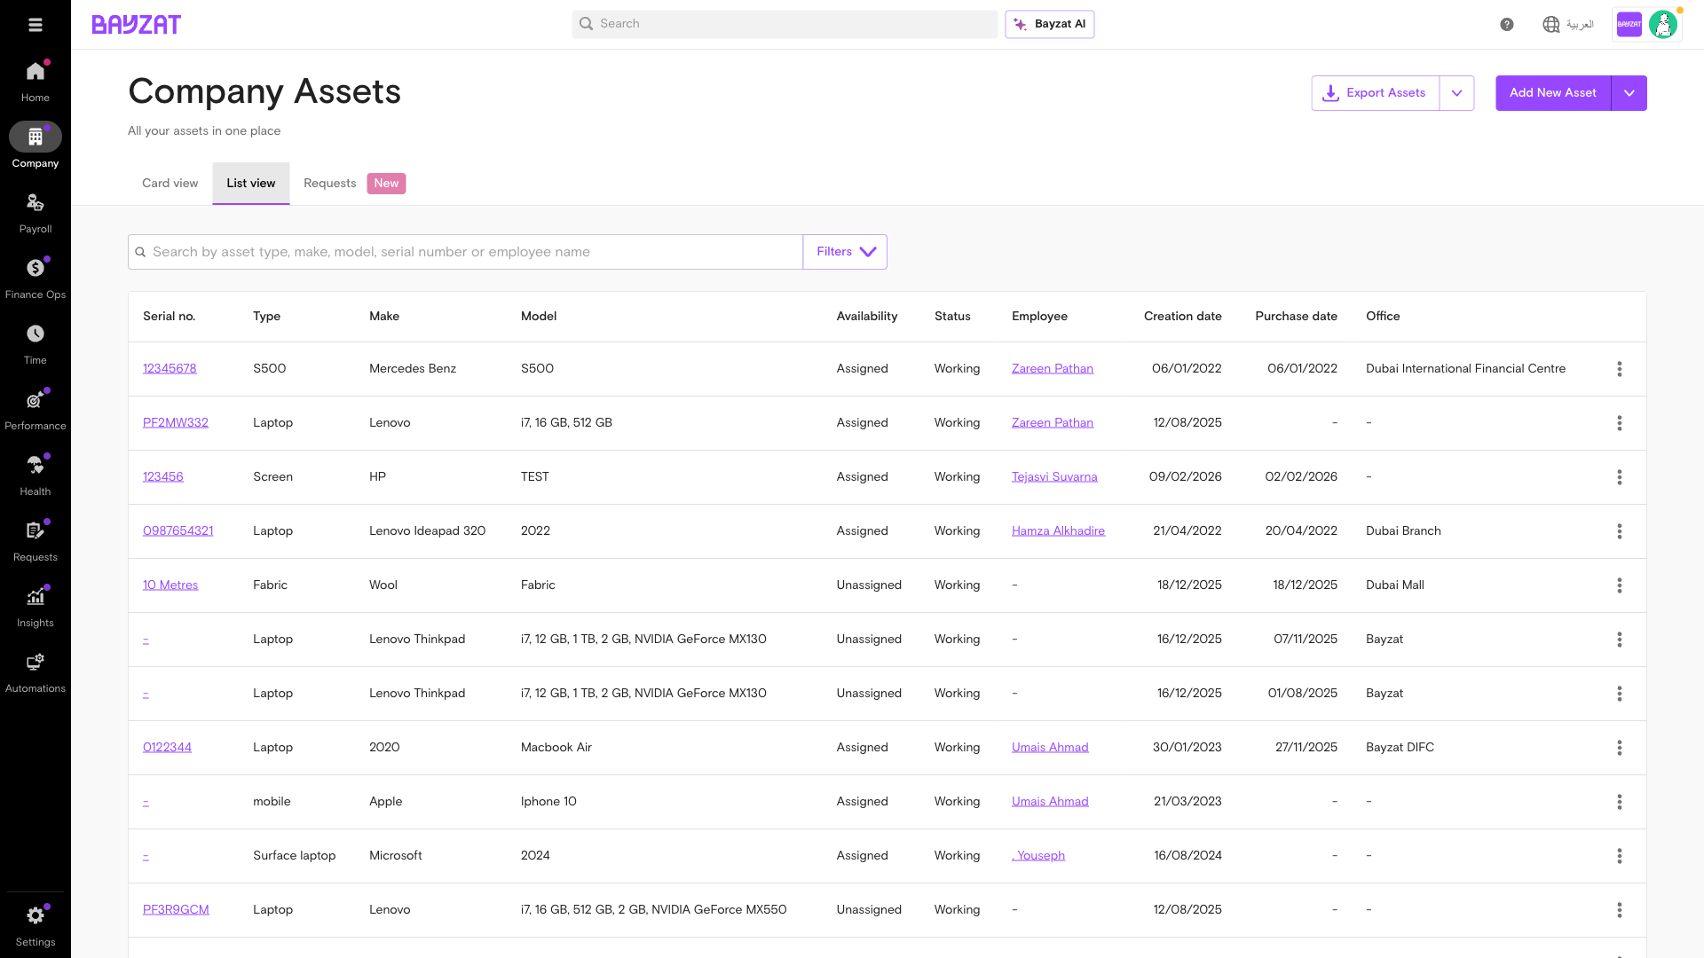Open Payroll section in sidebar
Screen dimensions: 1704x958
(x=35, y=213)
